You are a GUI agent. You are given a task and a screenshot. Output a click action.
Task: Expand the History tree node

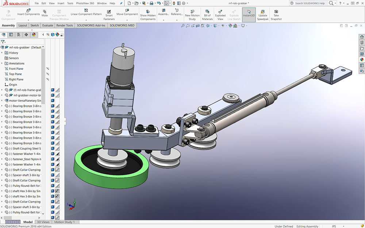[2, 53]
